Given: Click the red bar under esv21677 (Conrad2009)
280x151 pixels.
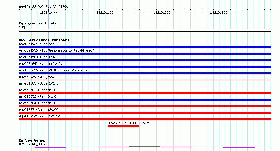Looking at the screenshot, I should tap(145, 113).
